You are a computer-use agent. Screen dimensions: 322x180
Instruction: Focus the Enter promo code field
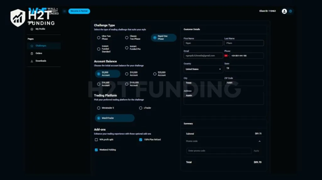(x=219, y=151)
